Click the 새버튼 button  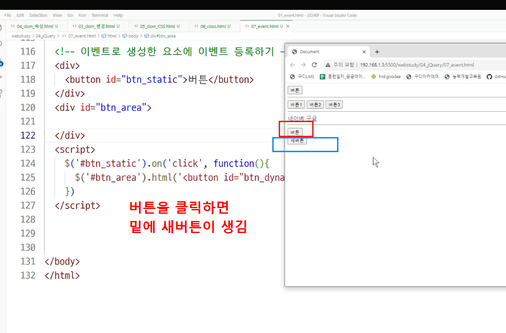tap(297, 140)
